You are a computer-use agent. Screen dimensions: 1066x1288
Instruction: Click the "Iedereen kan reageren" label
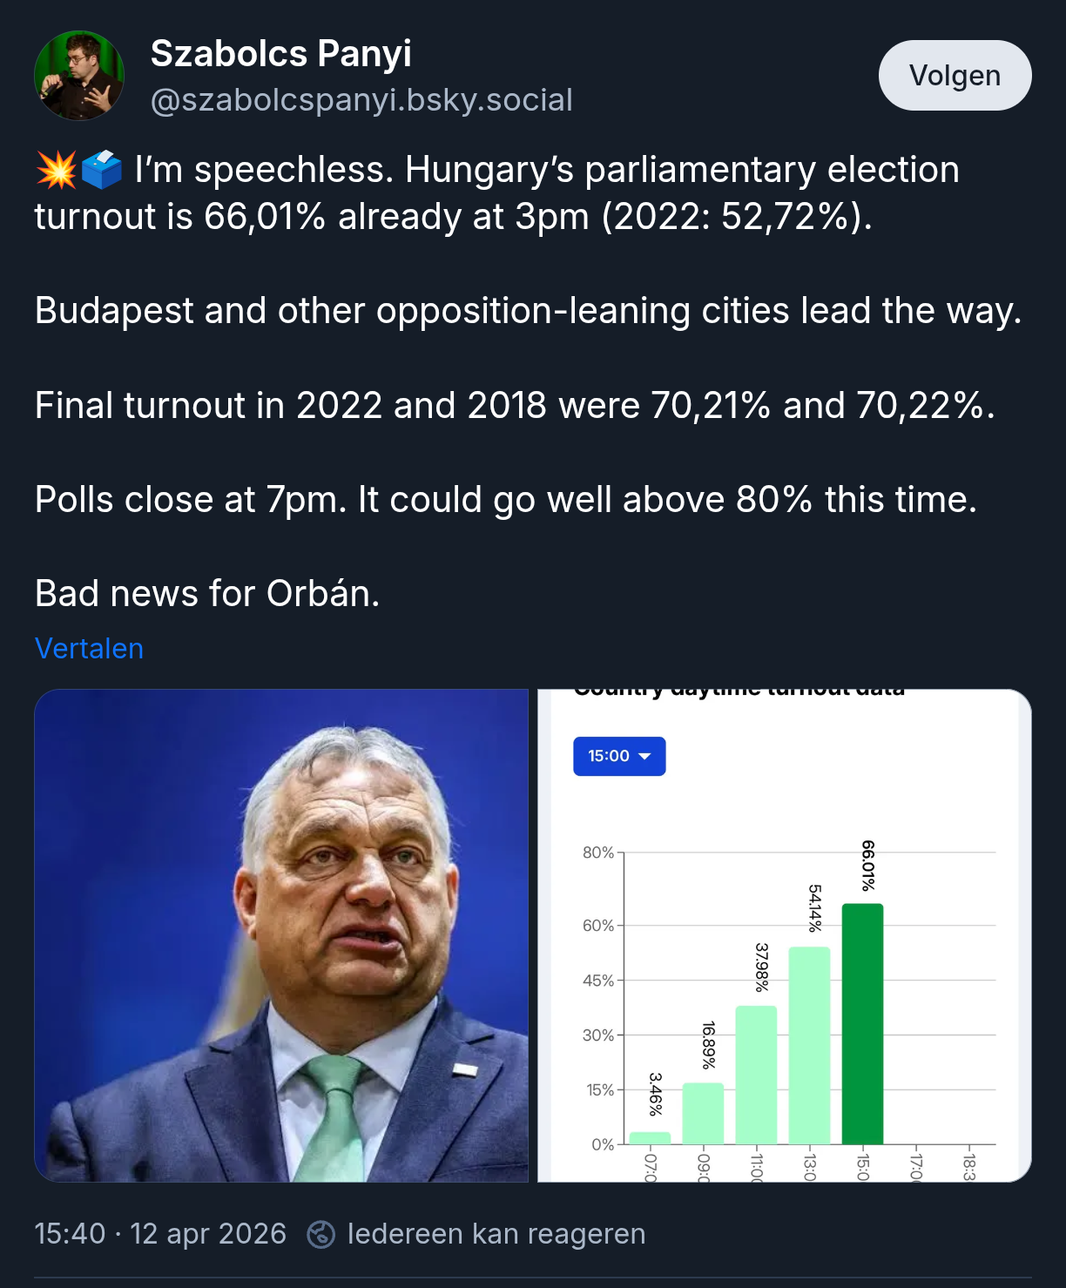pyautogui.click(x=496, y=1234)
